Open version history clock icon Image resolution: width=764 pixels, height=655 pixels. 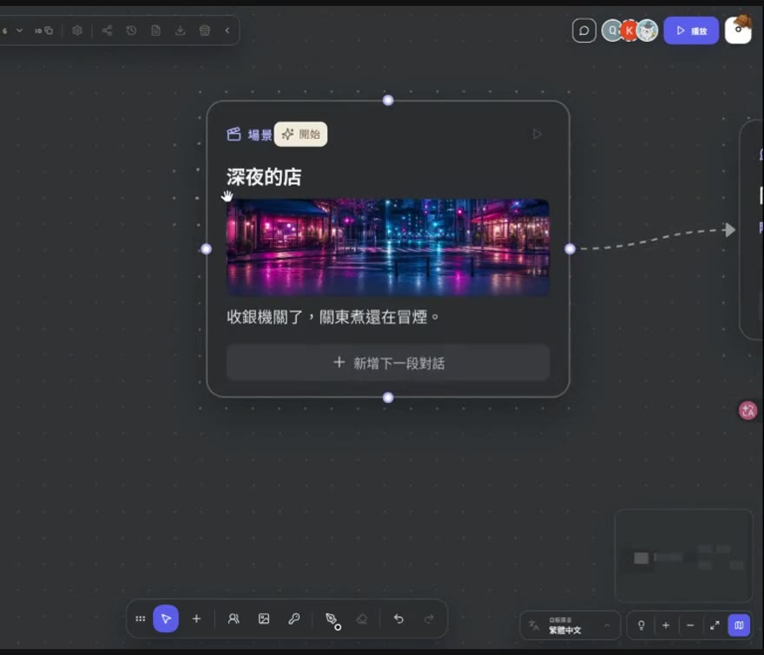(x=131, y=30)
